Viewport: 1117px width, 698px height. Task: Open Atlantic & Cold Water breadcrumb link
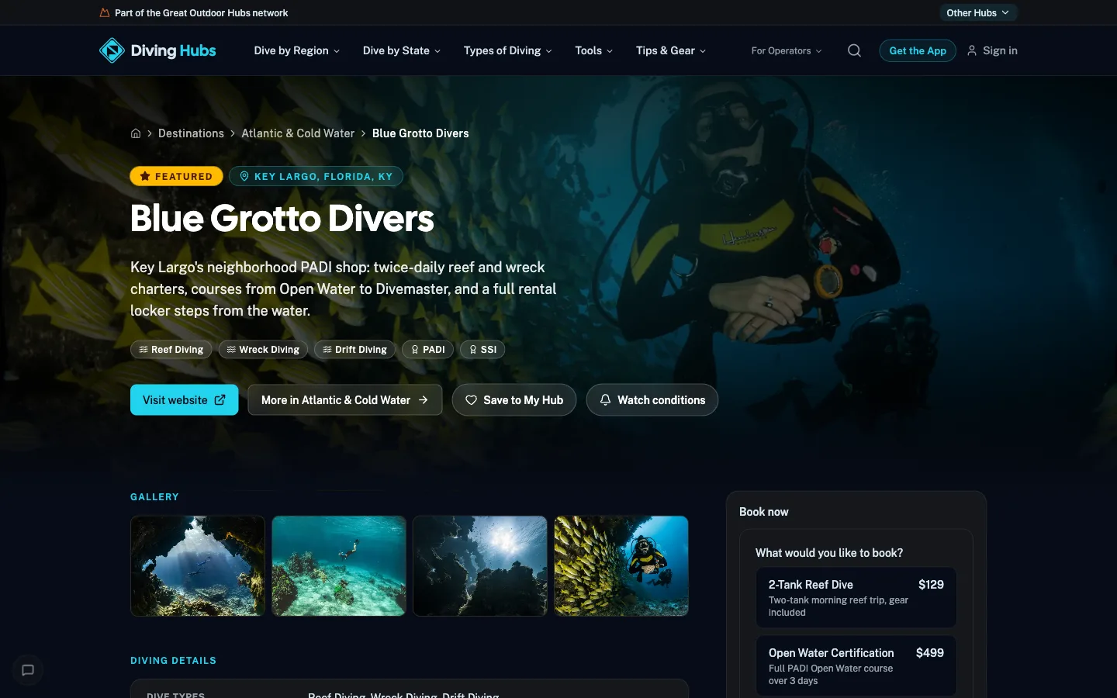coord(298,133)
